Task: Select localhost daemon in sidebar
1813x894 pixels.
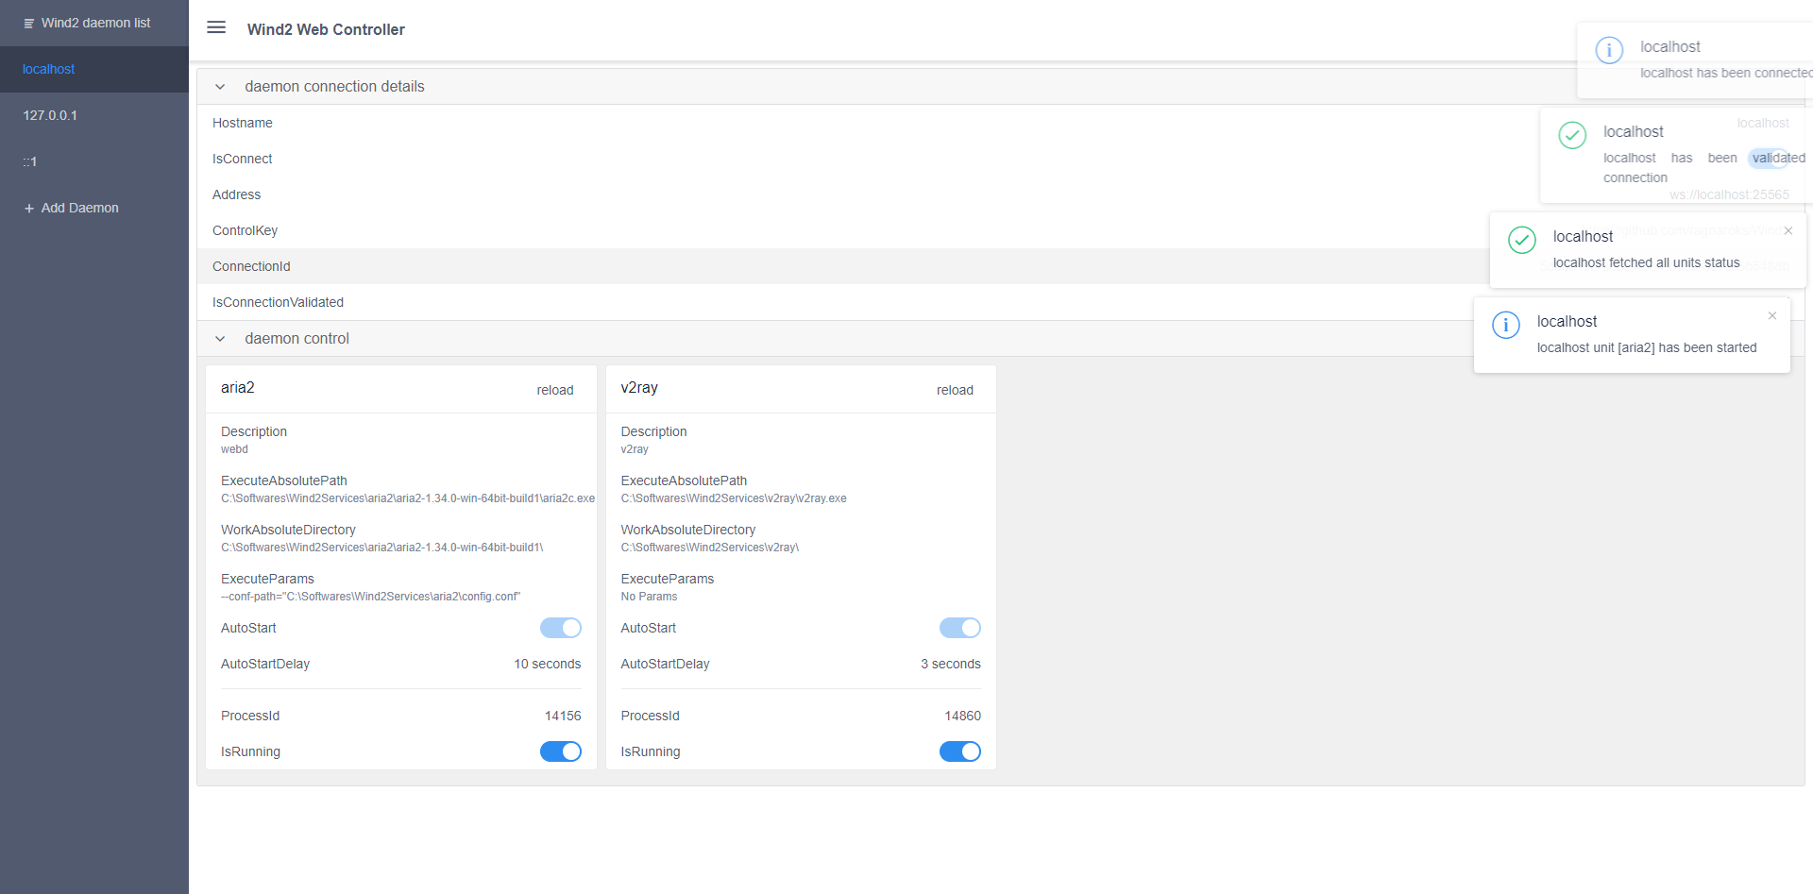Action: pyautogui.click(x=94, y=69)
